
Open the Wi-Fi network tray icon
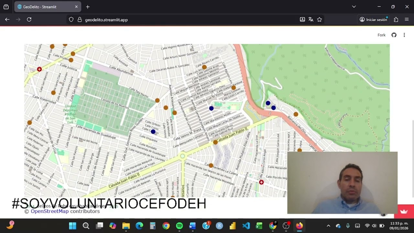367,226
